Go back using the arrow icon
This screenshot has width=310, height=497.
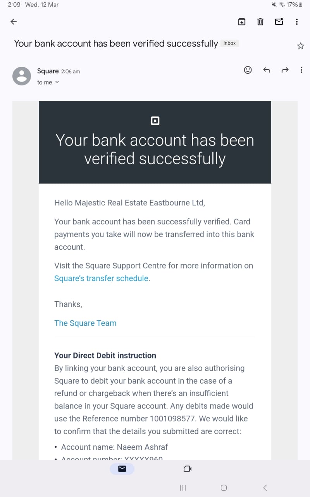[x=14, y=22]
